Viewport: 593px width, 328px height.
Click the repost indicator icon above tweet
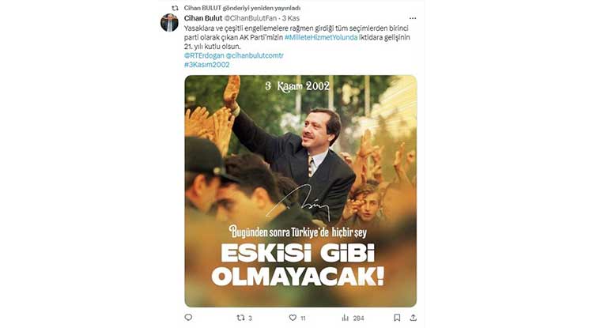pyautogui.click(x=175, y=8)
